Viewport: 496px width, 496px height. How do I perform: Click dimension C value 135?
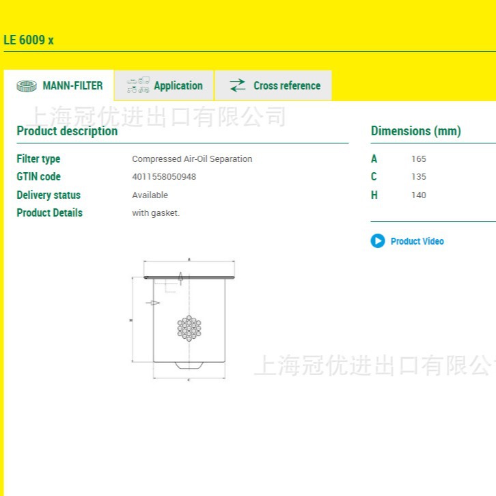tap(419, 176)
